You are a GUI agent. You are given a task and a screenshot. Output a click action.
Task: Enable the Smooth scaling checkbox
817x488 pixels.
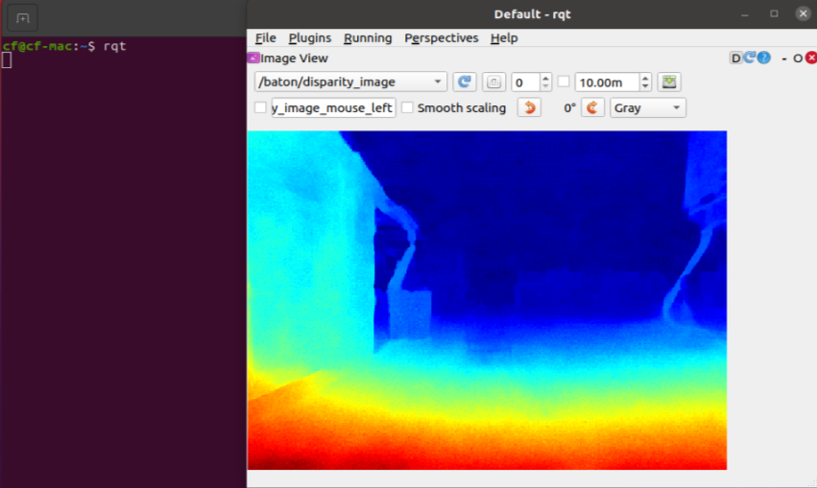tap(407, 107)
